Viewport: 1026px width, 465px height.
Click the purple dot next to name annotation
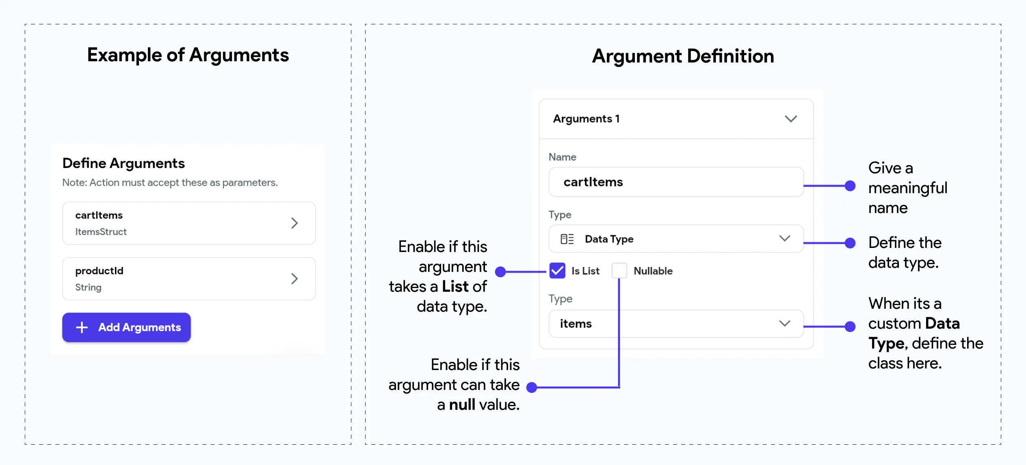pyautogui.click(x=850, y=186)
